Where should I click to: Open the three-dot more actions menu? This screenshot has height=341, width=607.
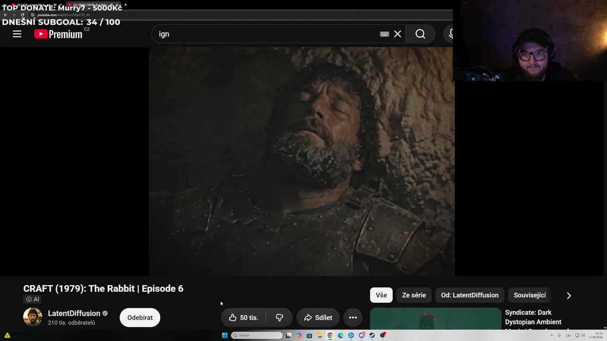353,317
